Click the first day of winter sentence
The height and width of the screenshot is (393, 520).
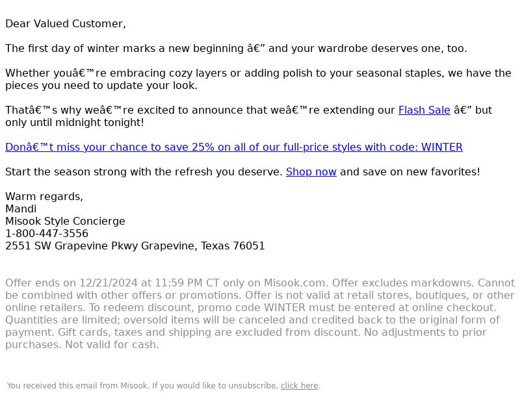pyautogui.click(x=236, y=48)
